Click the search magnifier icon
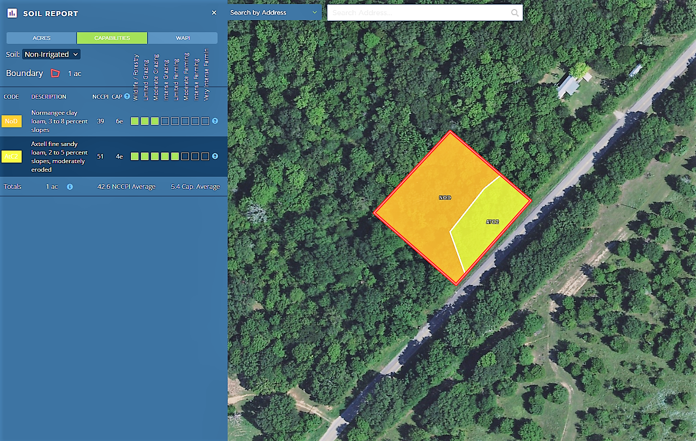The height and width of the screenshot is (441, 696). pyautogui.click(x=515, y=13)
